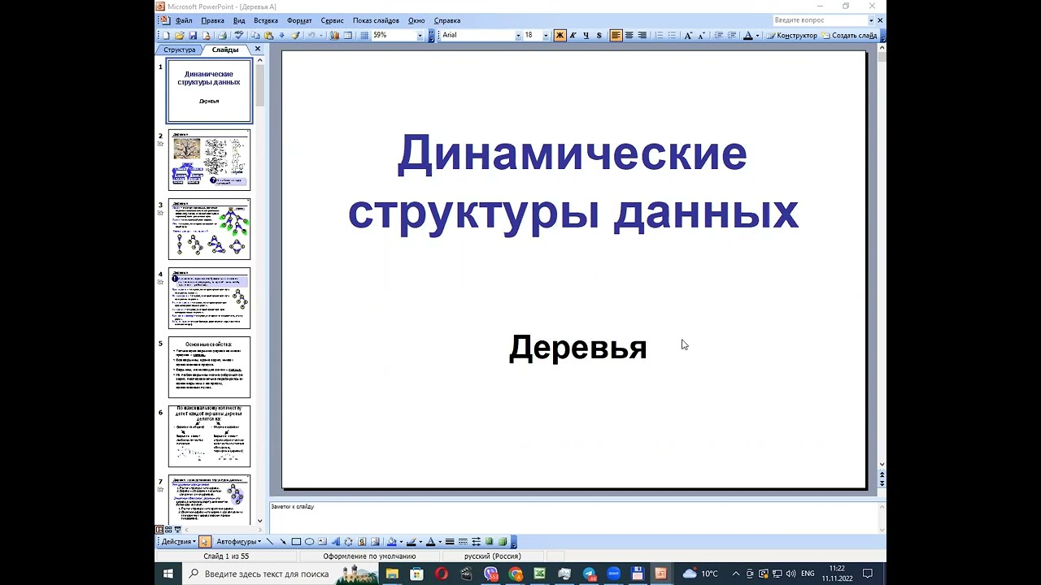Open Excel from the Windows taskbar
The width and height of the screenshot is (1041, 585).
[x=539, y=574]
